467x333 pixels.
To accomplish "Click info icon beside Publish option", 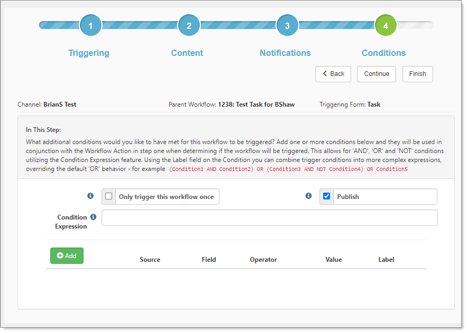I will [x=308, y=196].
